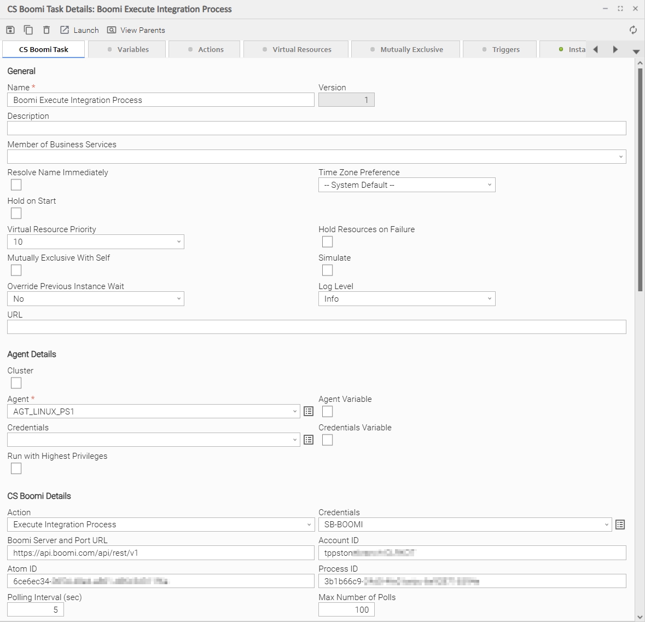Image resolution: width=645 pixels, height=622 pixels.
Task: Click details icon next to Agent
Action: (309, 411)
